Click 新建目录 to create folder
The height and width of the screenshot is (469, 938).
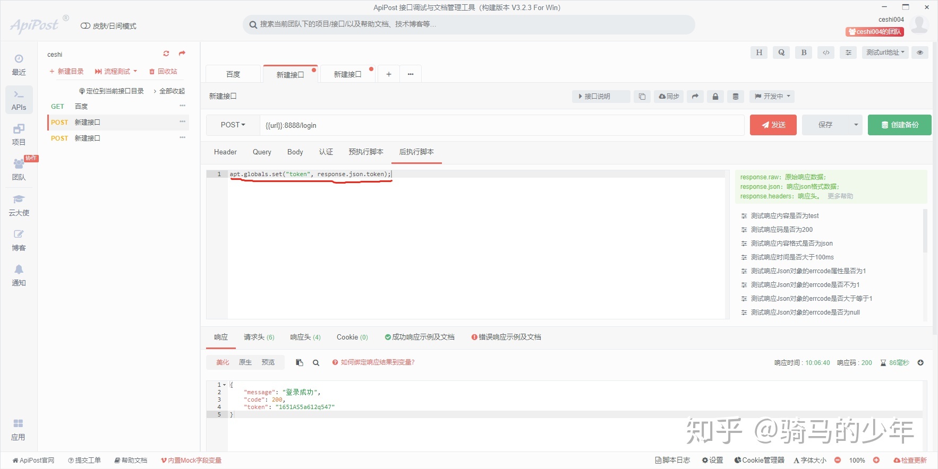click(x=66, y=71)
